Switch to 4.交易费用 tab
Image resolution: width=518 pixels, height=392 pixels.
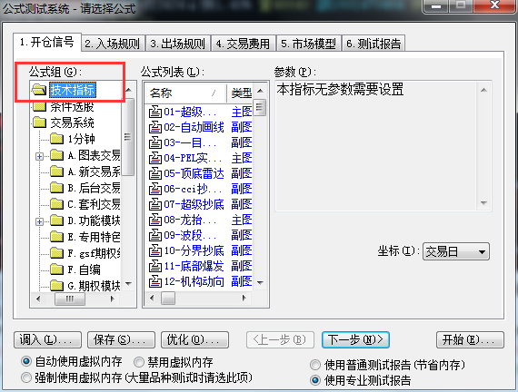244,44
